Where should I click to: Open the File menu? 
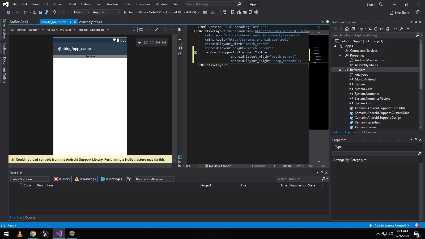(x=14, y=4)
